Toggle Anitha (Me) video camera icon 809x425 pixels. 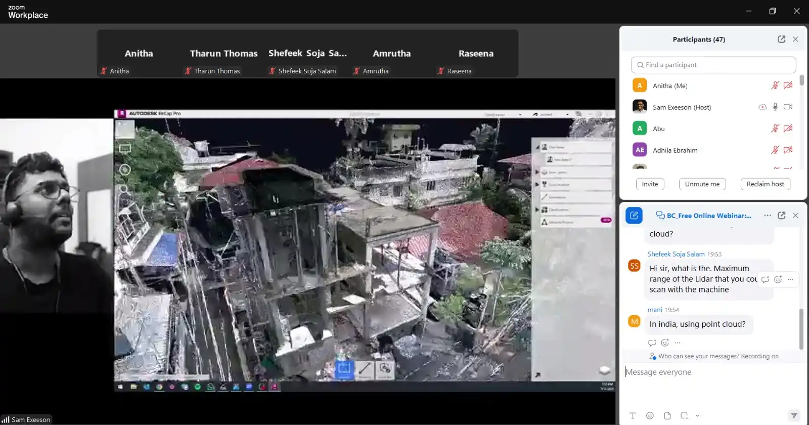(x=788, y=86)
